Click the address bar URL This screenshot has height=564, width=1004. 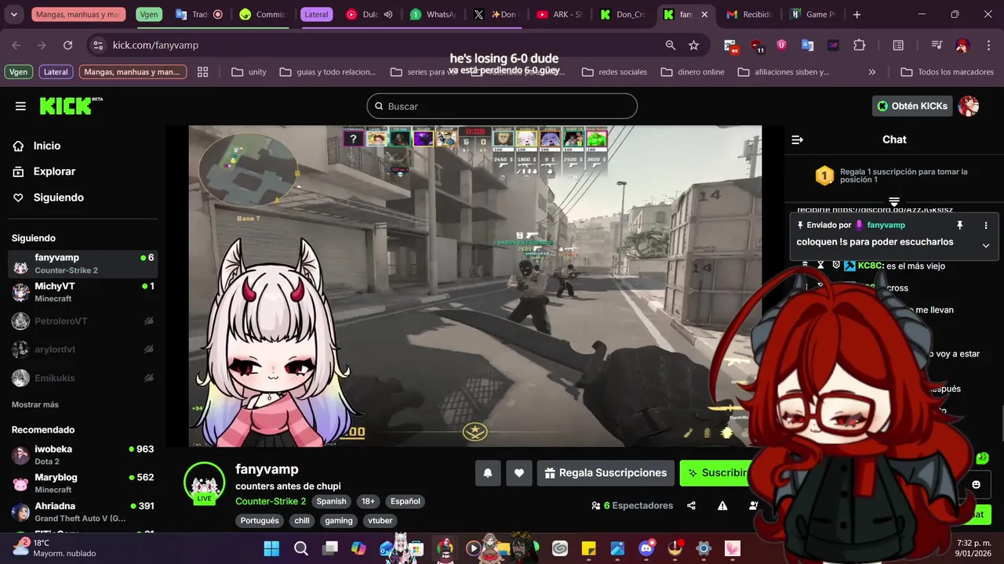click(155, 45)
